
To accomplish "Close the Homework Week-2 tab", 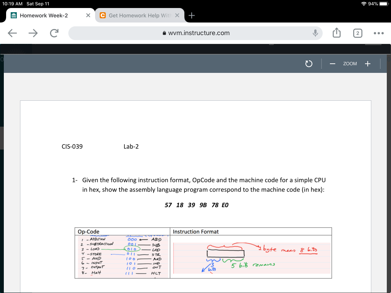I will point(88,15).
